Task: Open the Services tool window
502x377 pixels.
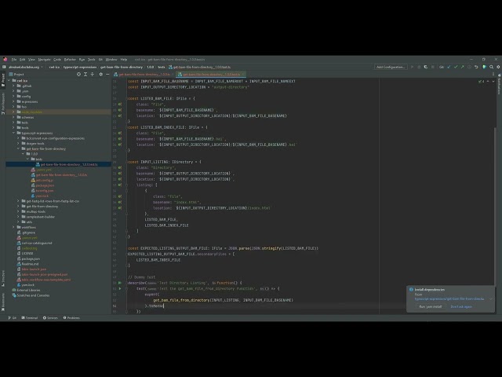Action: coord(50,318)
